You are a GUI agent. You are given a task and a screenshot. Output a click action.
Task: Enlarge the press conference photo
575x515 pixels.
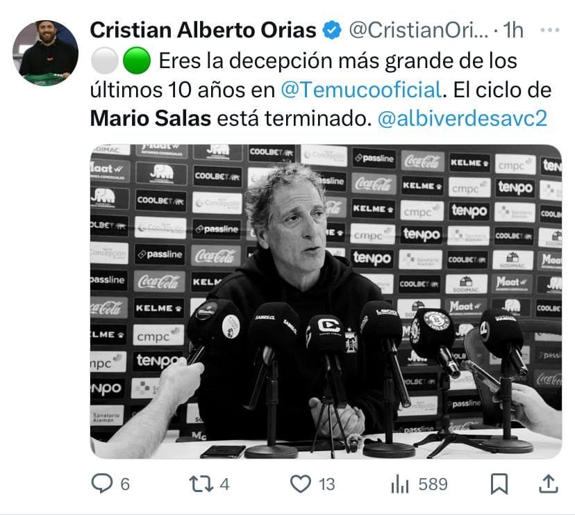click(x=326, y=302)
